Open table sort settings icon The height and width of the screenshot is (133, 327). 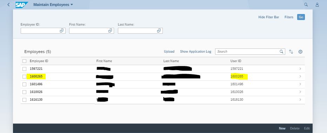291,52
